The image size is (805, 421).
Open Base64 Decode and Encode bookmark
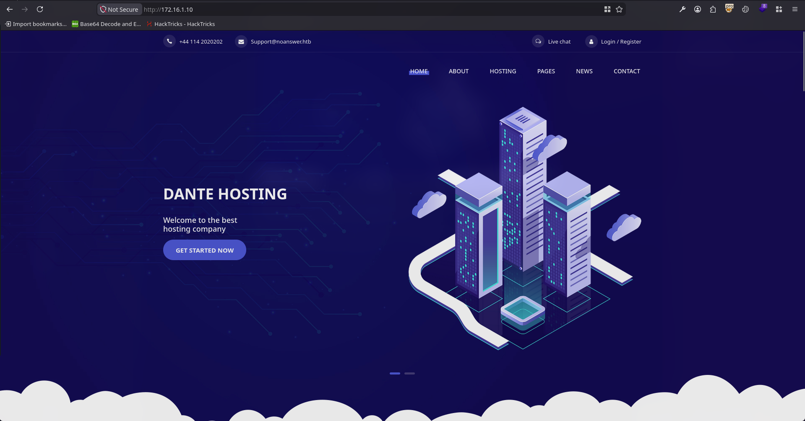coord(106,24)
